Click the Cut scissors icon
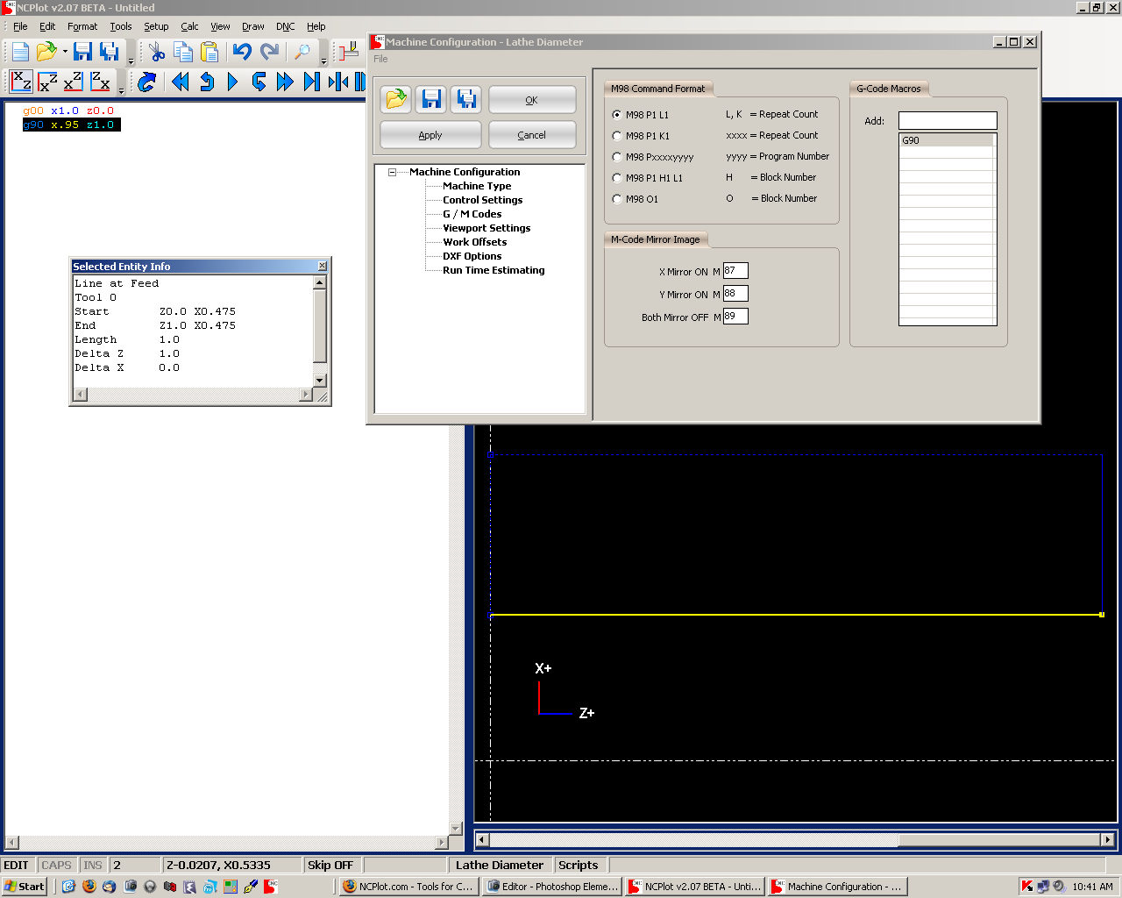 [x=157, y=52]
